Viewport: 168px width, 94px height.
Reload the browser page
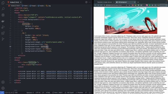click(101, 5)
